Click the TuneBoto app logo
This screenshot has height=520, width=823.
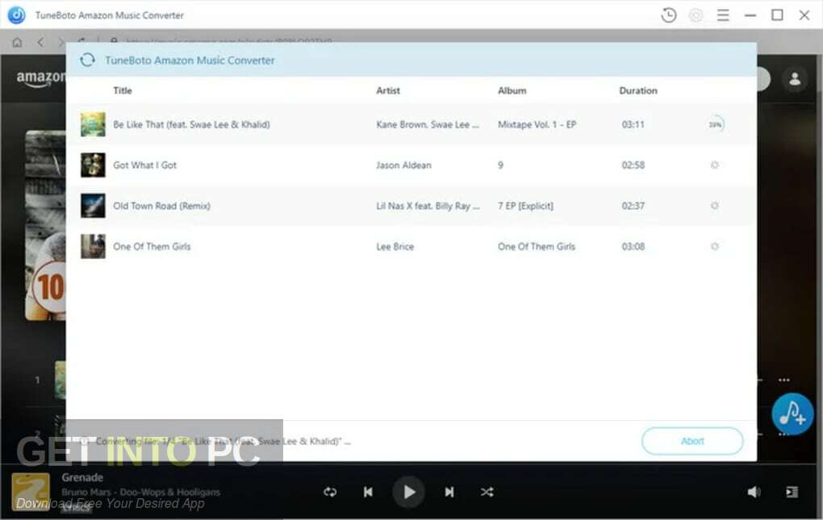point(17,15)
